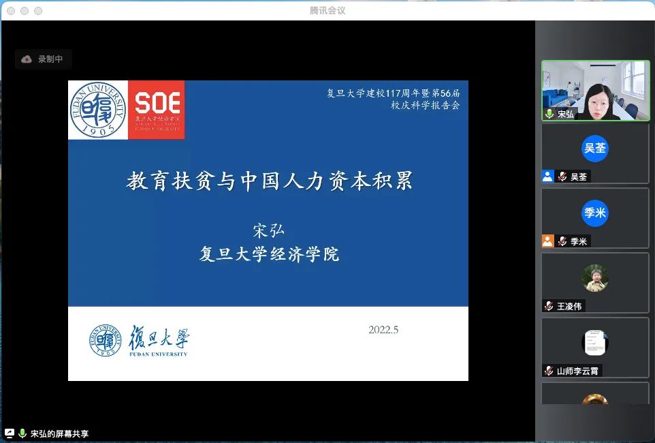Viewport: 655px width, 443px height.
Task: Click the green screen-share icon beside 宋弘的屏幕共享
Action: point(10,433)
